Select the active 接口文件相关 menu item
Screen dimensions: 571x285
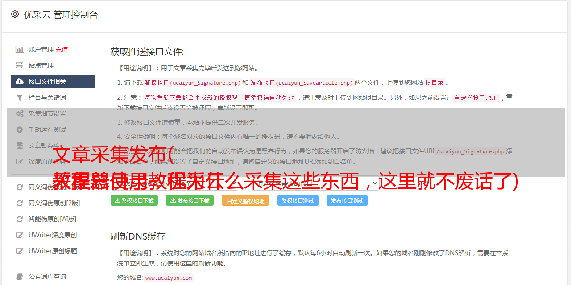tap(53, 81)
